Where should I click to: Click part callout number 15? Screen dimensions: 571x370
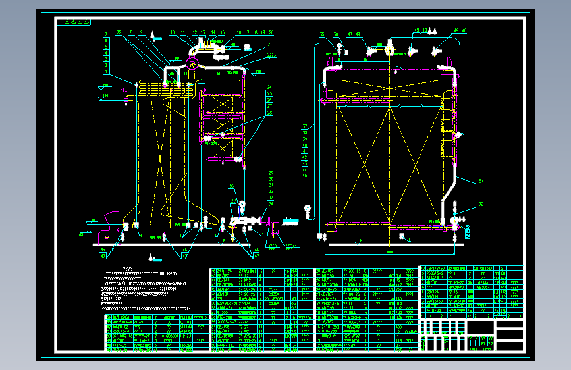(x=222, y=32)
